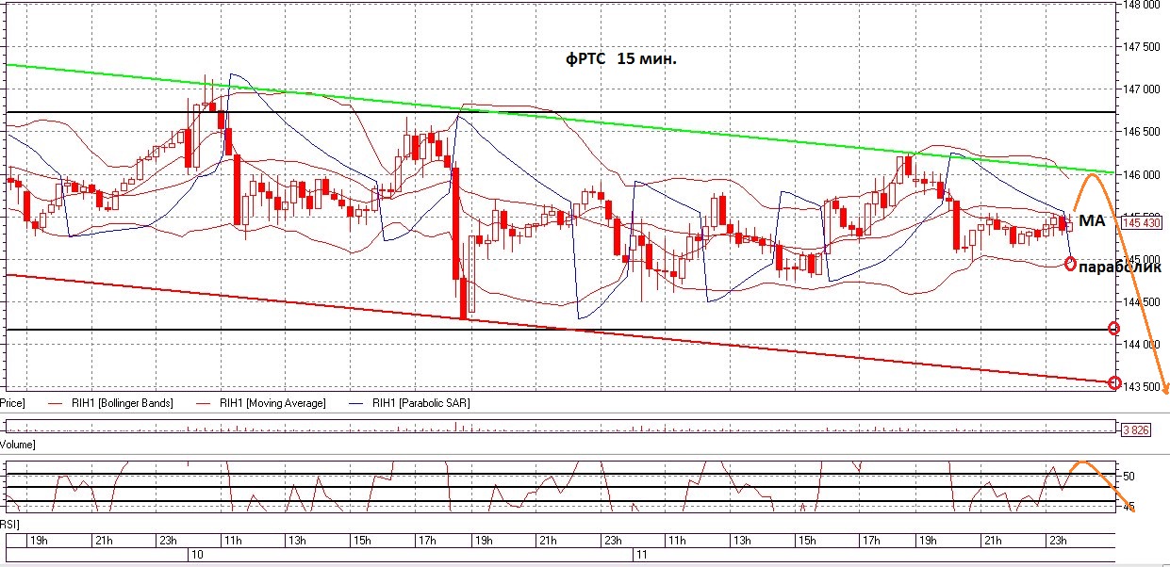Click the chart title фРТС 15 мин.
1170x567 pixels.
pyautogui.click(x=621, y=59)
